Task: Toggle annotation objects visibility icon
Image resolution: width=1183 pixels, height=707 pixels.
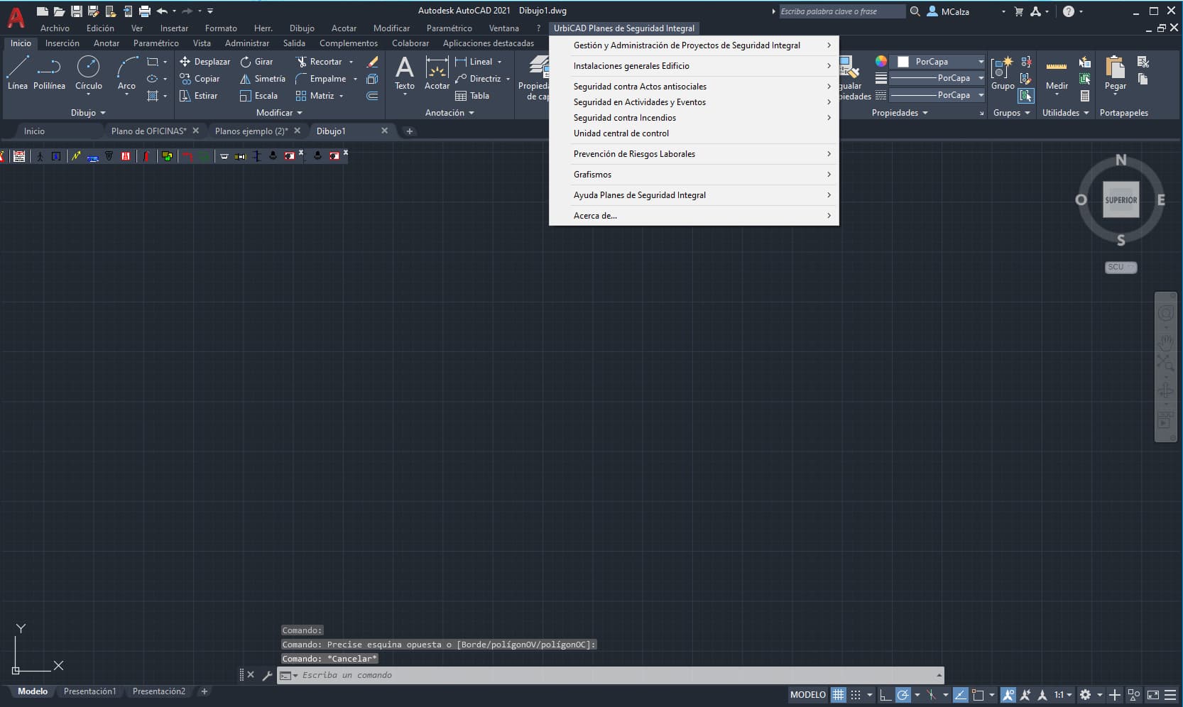Action: point(1008,695)
